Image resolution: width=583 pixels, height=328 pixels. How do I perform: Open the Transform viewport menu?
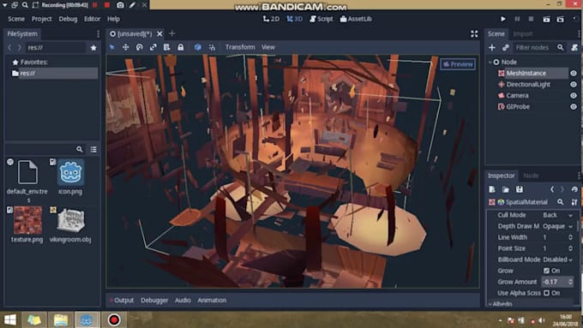tap(240, 47)
